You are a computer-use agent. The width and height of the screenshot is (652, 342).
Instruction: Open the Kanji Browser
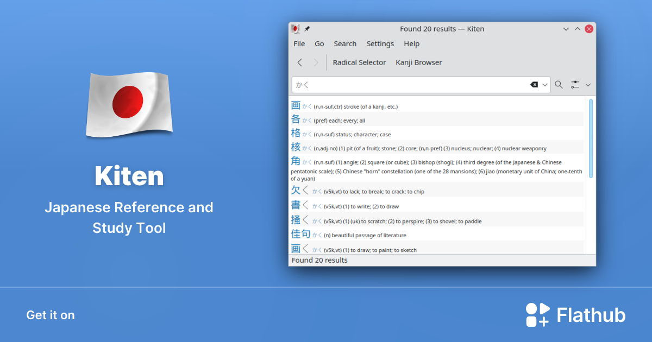418,62
